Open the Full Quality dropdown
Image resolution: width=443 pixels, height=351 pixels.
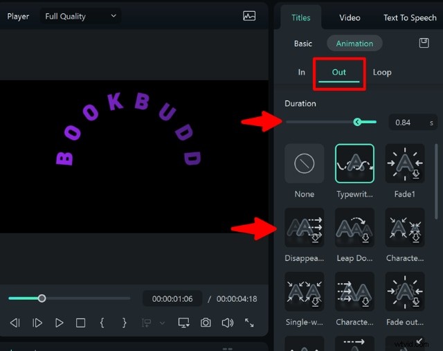click(80, 16)
